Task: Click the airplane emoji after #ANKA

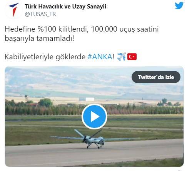Action: coord(121,57)
